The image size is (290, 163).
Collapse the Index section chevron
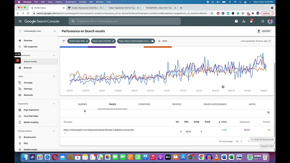click(x=54, y=76)
